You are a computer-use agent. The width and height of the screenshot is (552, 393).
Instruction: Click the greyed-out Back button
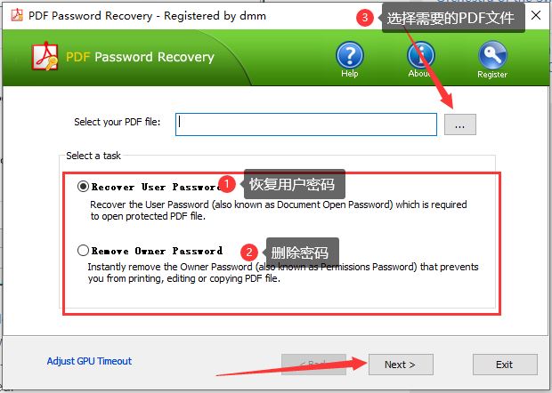coord(313,365)
